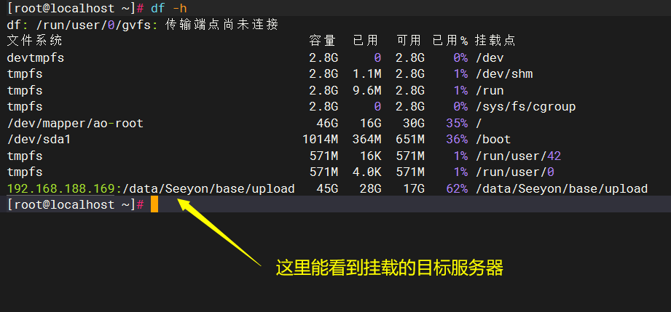Select '/dev/mapper/ao-root' filesystem entry
Viewport: 671px width, 312px height.
(x=75, y=124)
